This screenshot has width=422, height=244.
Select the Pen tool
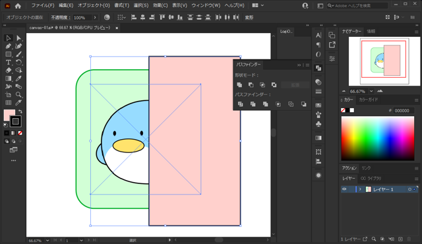[x=9, y=46]
